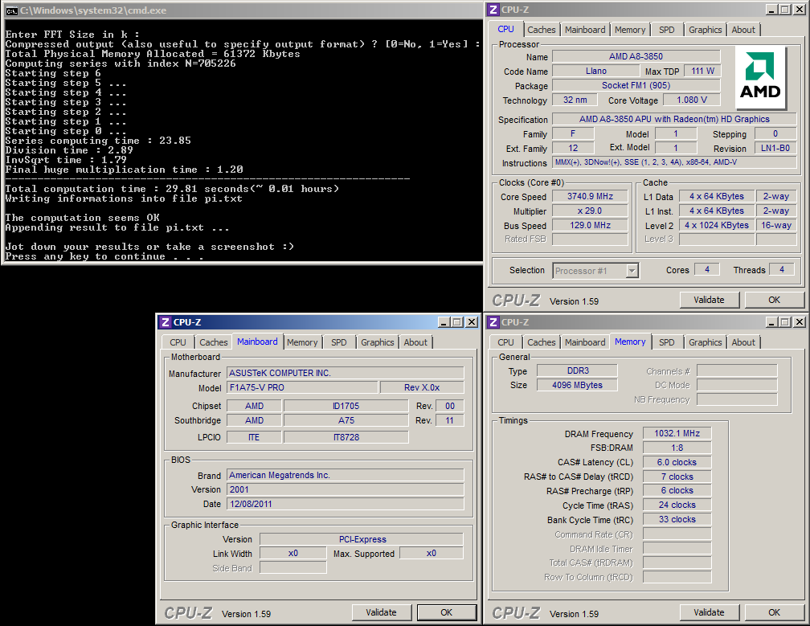Click the F1A75-V PRO model field
The height and width of the screenshot is (626, 810).
(x=302, y=387)
